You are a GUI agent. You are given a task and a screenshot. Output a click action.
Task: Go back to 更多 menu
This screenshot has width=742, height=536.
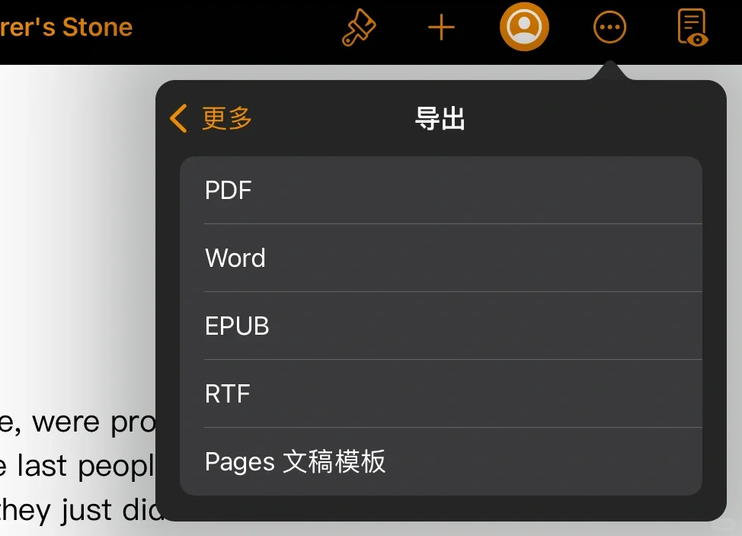pos(210,118)
